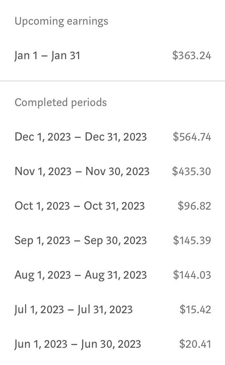This screenshot has width=225, height=365.
Task: Open the Jan 1 – Jan 31 upcoming period
Action: click(112, 55)
